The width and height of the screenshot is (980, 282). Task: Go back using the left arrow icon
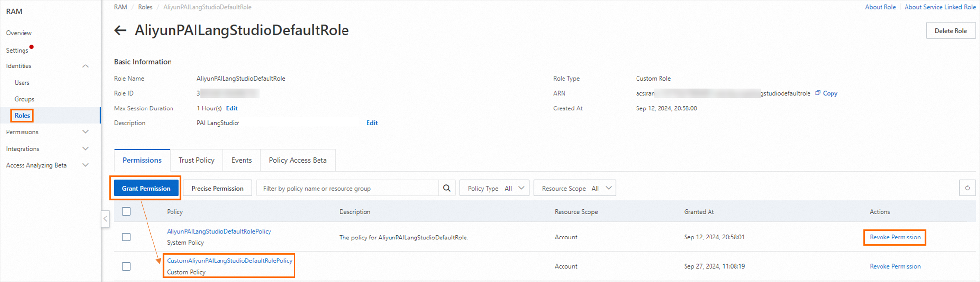[x=121, y=30]
